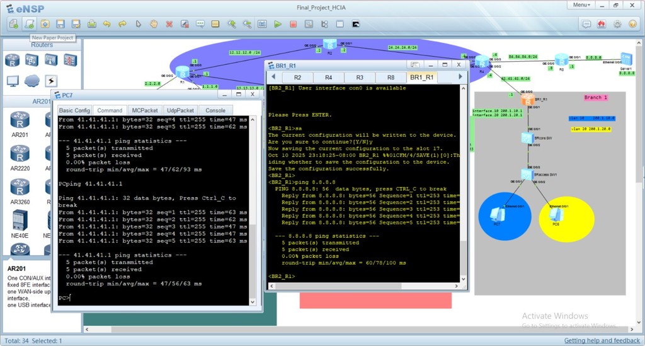Click the New Paper Project toolbar icon
Viewport: 645px width, 346px height.
29,24
